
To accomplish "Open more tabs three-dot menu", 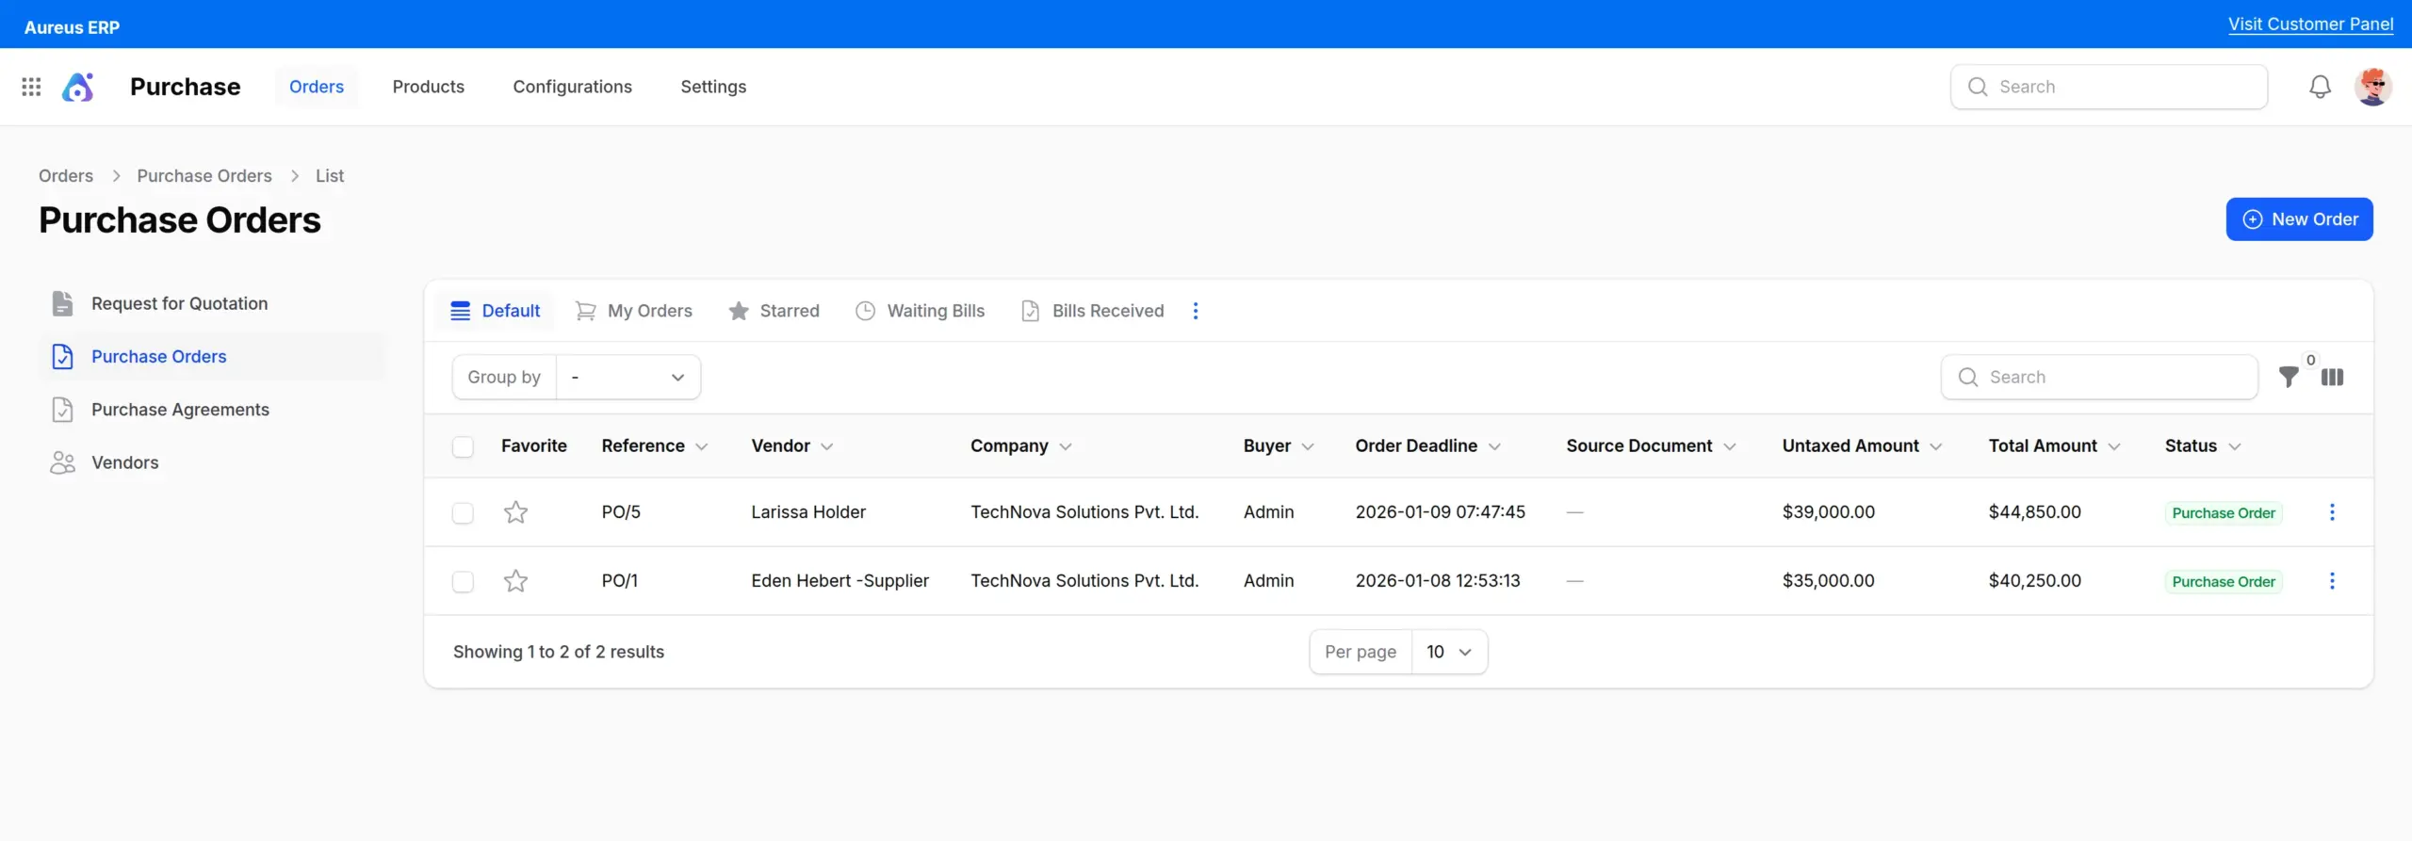I will pos(1196,311).
